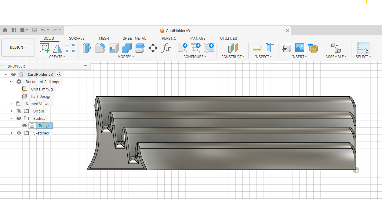Select the Press Pull tool
The image size is (382, 199).
pyautogui.click(x=87, y=48)
